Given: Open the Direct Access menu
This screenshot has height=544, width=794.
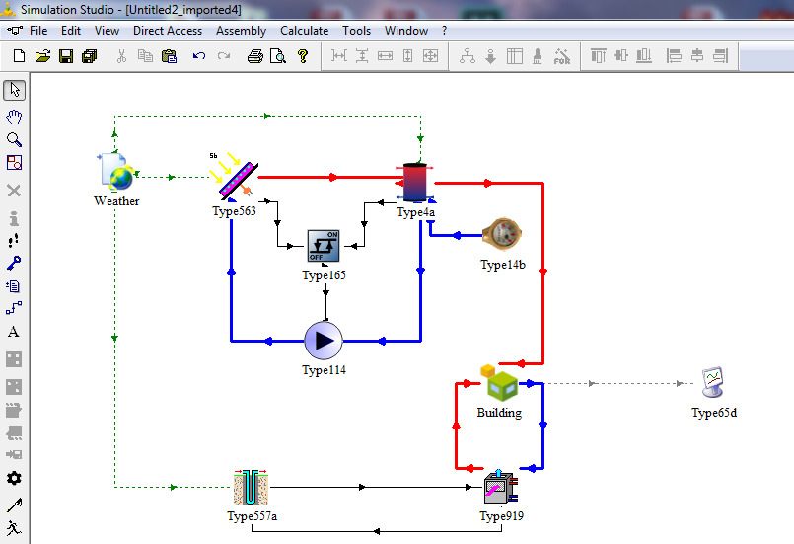Looking at the screenshot, I should (168, 31).
